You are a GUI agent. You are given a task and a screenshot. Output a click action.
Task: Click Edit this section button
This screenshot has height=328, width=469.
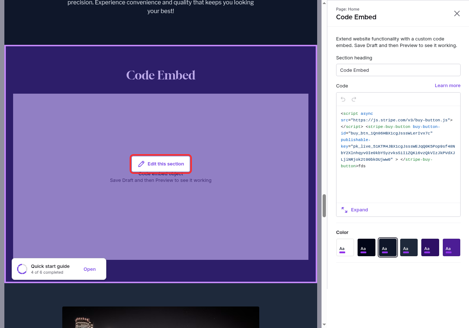161,164
